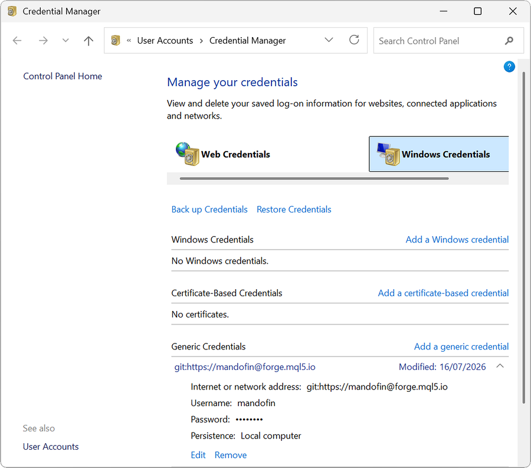Click the username value mandofin
531x468 pixels.
pos(257,403)
